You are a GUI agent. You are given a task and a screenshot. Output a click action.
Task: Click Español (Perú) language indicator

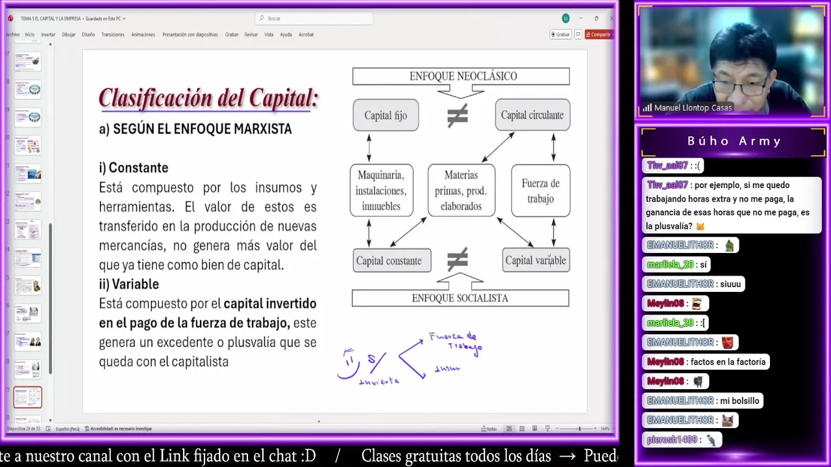point(68,429)
